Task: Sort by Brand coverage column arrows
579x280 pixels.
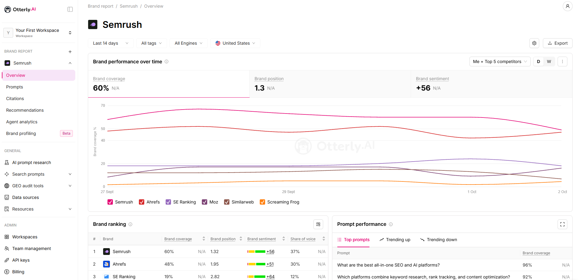Action: point(204,239)
